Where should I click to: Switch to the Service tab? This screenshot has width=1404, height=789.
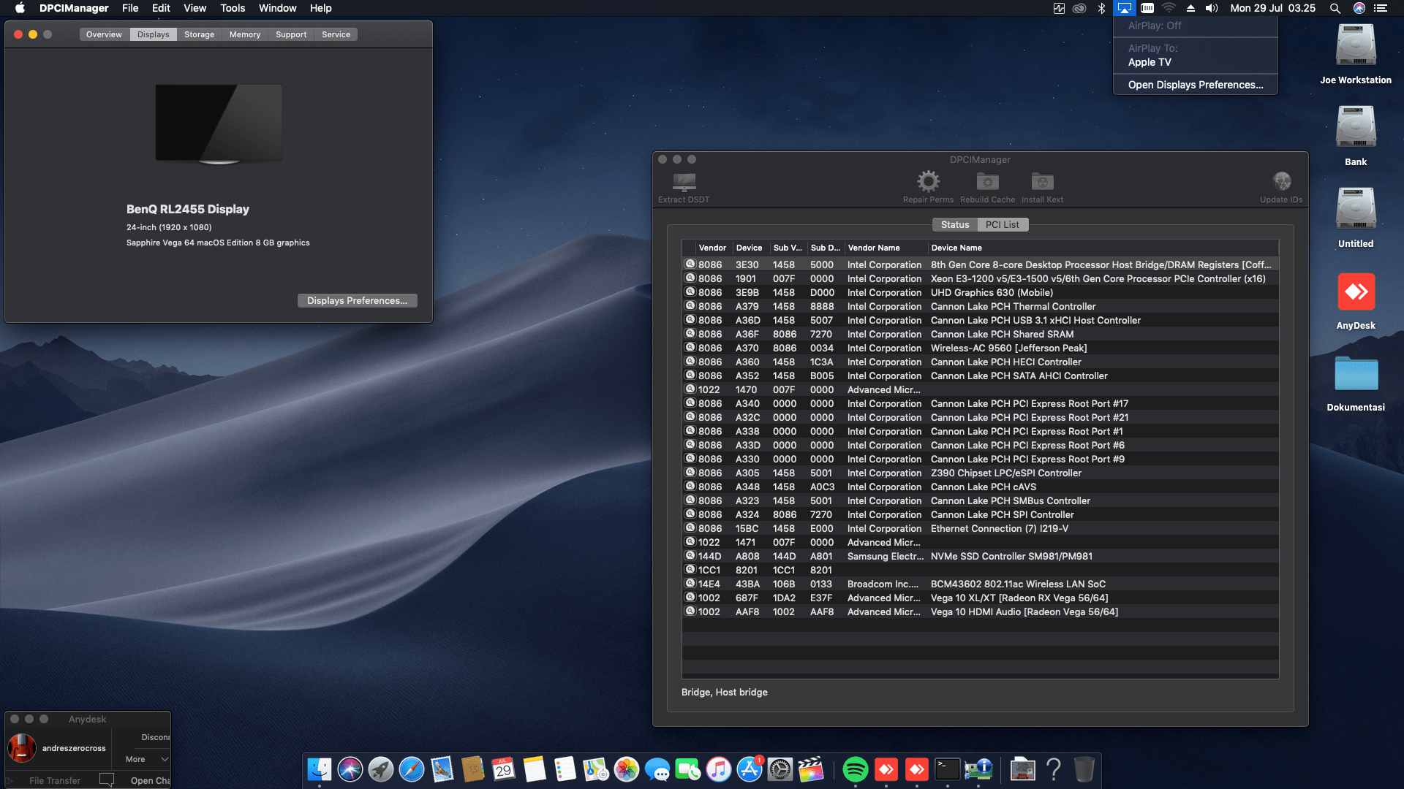(336, 34)
